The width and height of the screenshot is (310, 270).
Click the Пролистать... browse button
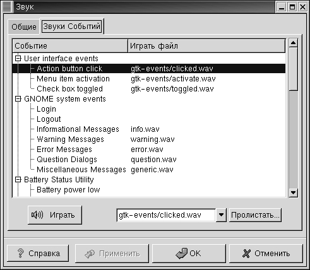point(255,215)
